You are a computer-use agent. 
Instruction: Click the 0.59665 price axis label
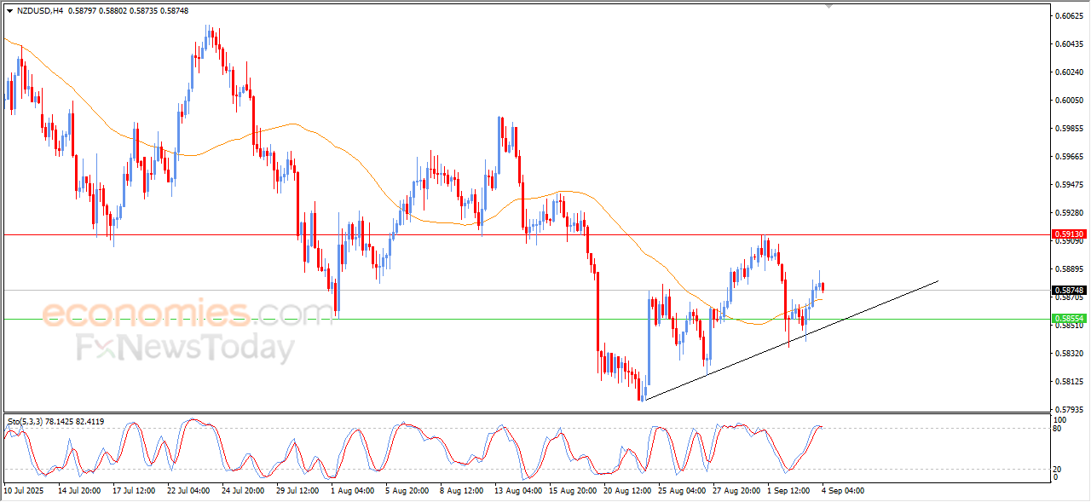[1071, 157]
